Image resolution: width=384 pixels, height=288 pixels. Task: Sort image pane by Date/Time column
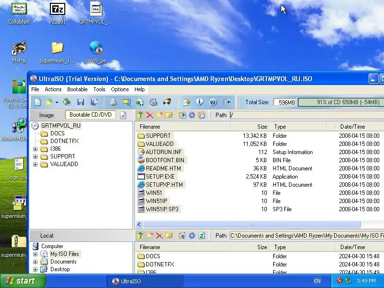click(x=359, y=127)
